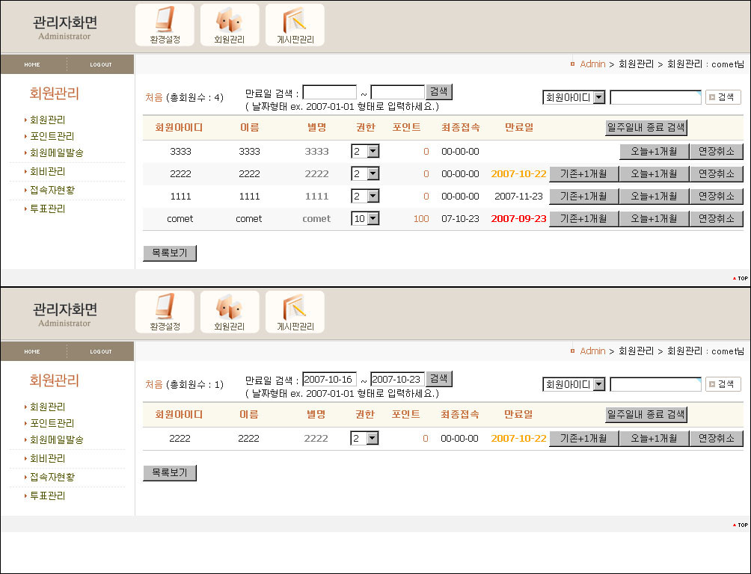Click the TOP arrow below the four-member list
This screenshot has height=574, width=751.
740,278
